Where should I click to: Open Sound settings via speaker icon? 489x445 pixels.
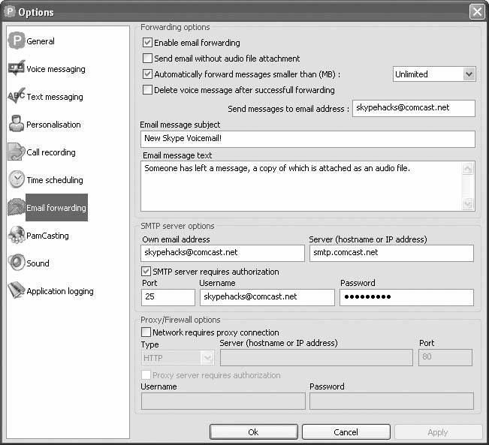click(x=16, y=263)
